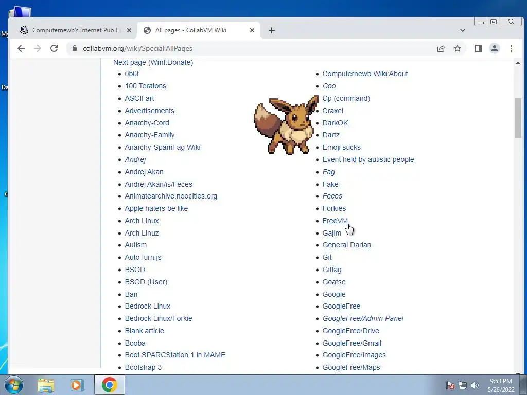Open the 100 Teratons link
Image resolution: width=527 pixels, height=395 pixels.
point(145,86)
